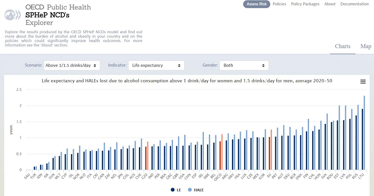Open the Gender dropdown set to Both
This screenshot has height=196, width=374.
click(x=244, y=65)
